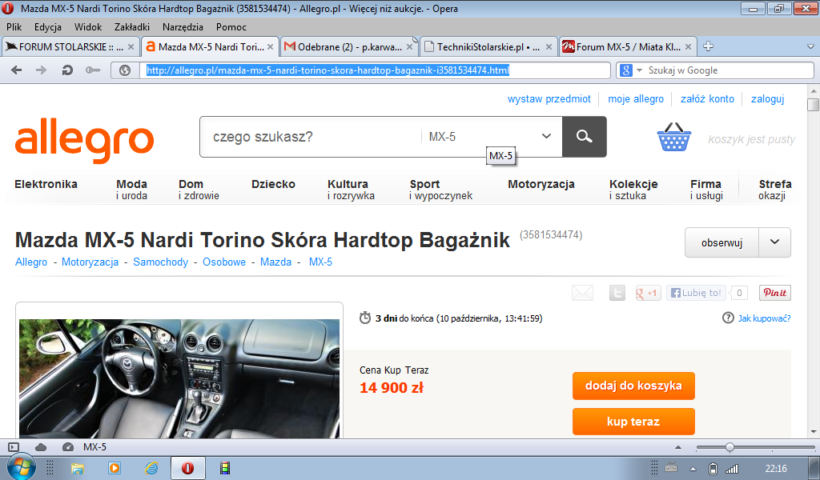
Task: Launch Windows Explorer from the taskbar
Action: [x=78, y=468]
